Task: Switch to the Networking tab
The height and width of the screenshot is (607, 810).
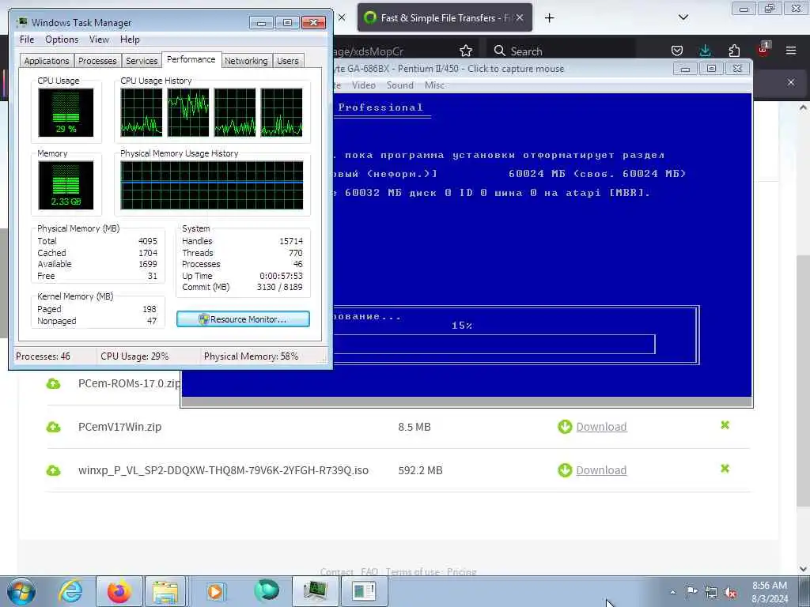Action: pos(246,61)
